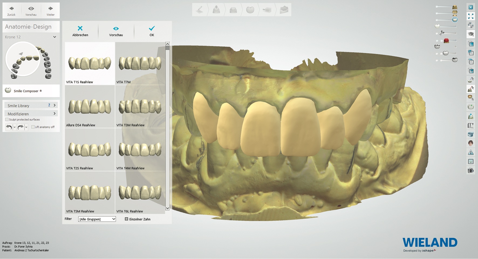Image resolution: width=478 pixels, height=259 pixels.
Task: Click the upper model visibility slider handle
Action: pyautogui.click(x=455, y=7)
